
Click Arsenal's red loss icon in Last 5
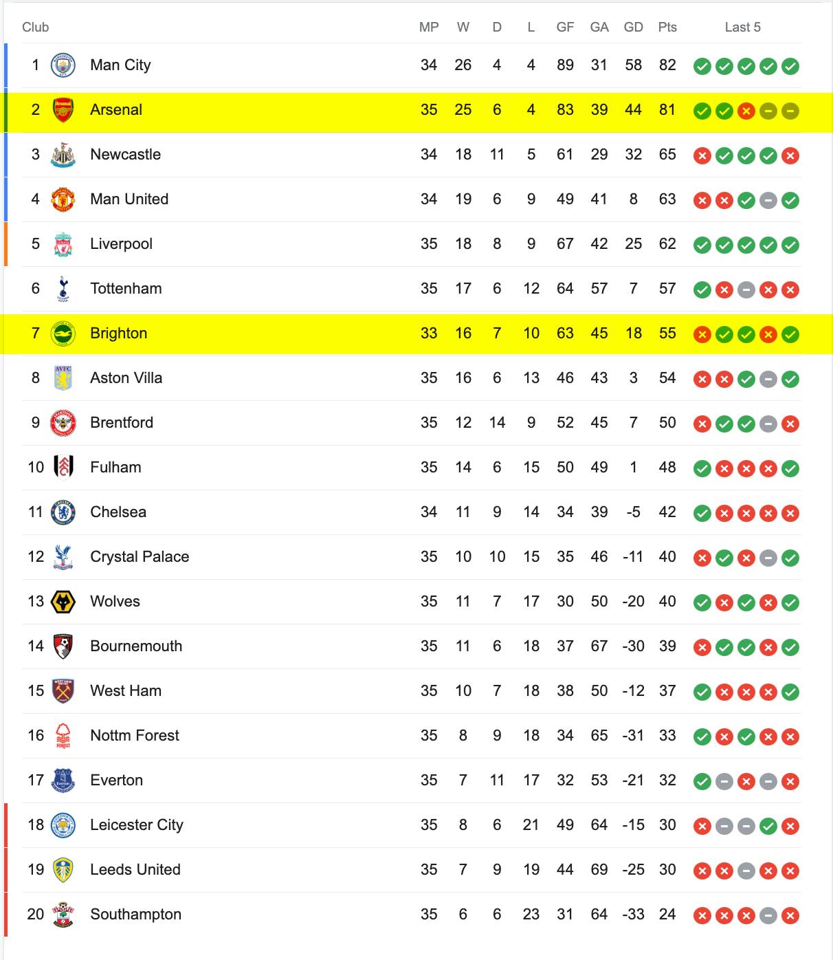(x=746, y=111)
